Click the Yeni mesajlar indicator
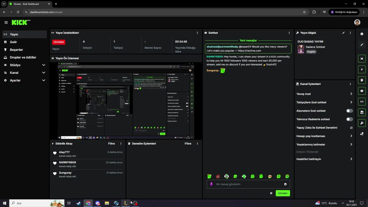368x207 pixels. pyautogui.click(x=248, y=41)
